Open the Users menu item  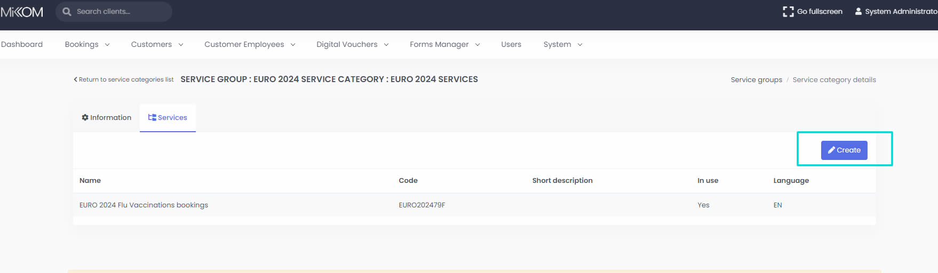(511, 44)
